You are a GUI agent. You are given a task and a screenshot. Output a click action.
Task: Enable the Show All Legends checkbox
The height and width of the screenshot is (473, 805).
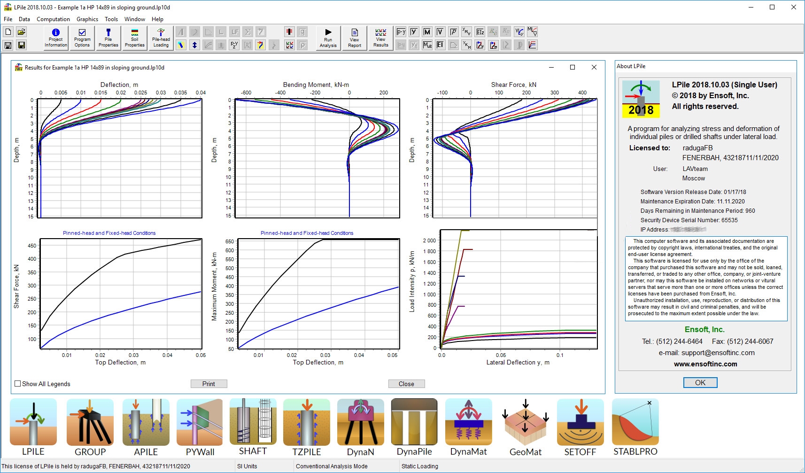[x=18, y=384]
